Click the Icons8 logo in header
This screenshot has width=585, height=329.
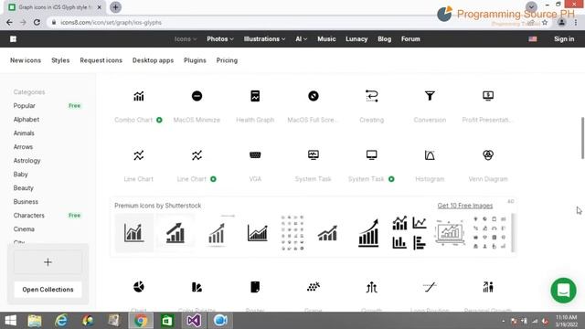coord(13,38)
